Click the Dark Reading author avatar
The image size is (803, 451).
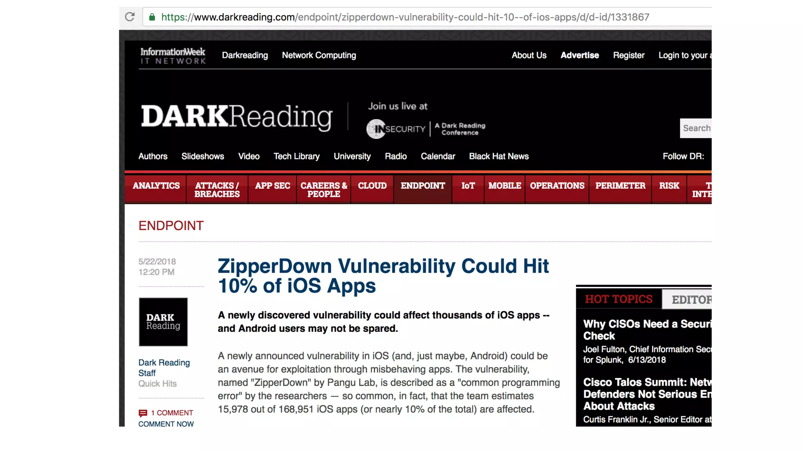click(x=163, y=322)
